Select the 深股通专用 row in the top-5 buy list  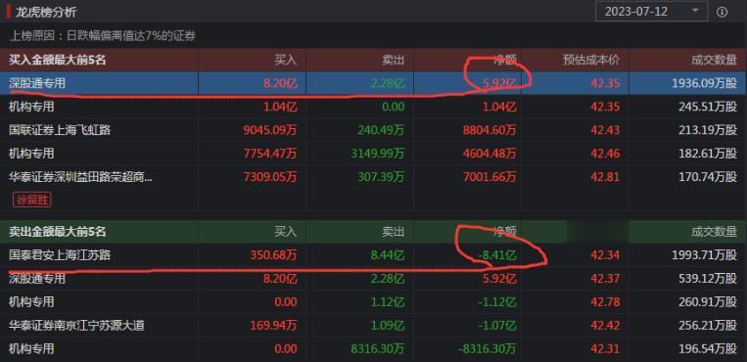374,83
